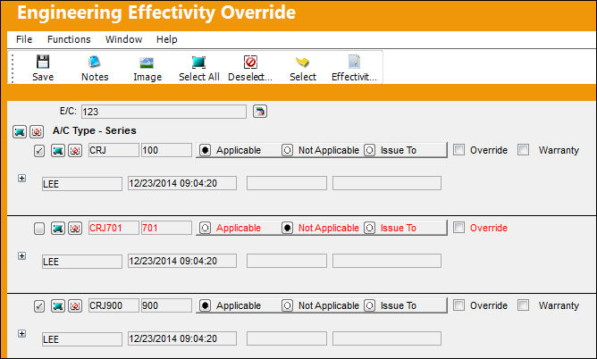Enable Warranty for CRJ900
The width and height of the screenshot is (597, 359).
[523, 305]
